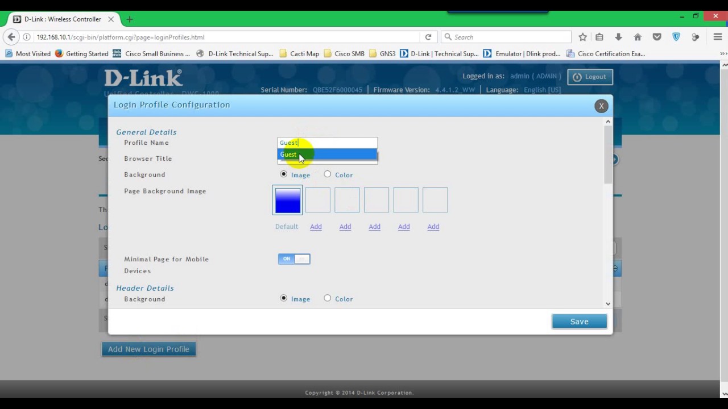Viewport: 728px width, 409px height.
Task: Click the English [US] language text
Action: point(542,90)
